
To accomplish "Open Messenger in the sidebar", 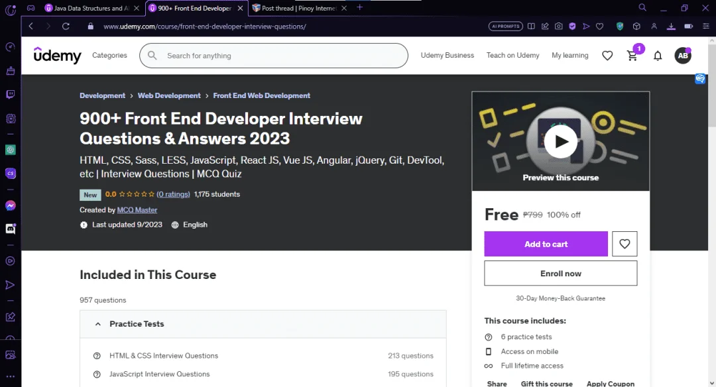I will (x=10, y=206).
